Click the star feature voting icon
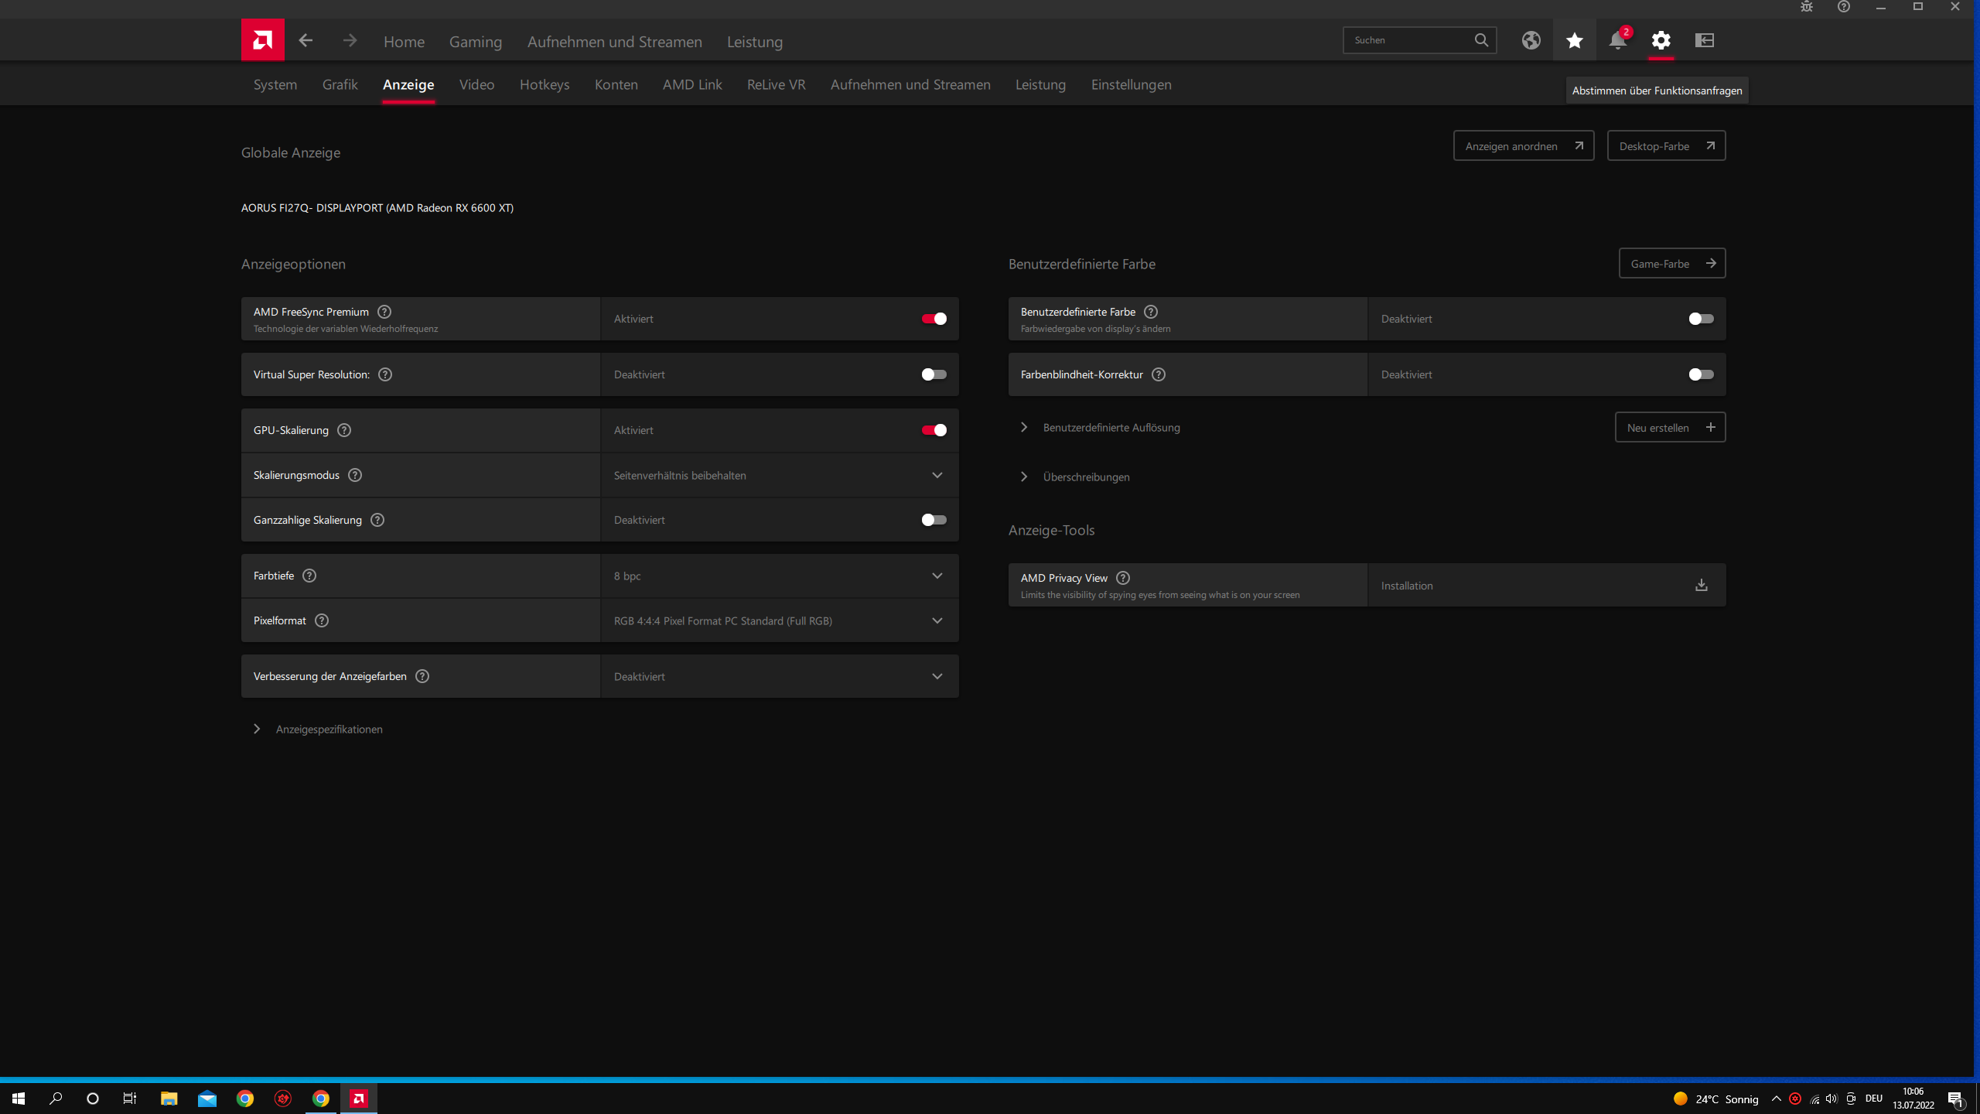The height and width of the screenshot is (1114, 1980). coord(1574,40)
